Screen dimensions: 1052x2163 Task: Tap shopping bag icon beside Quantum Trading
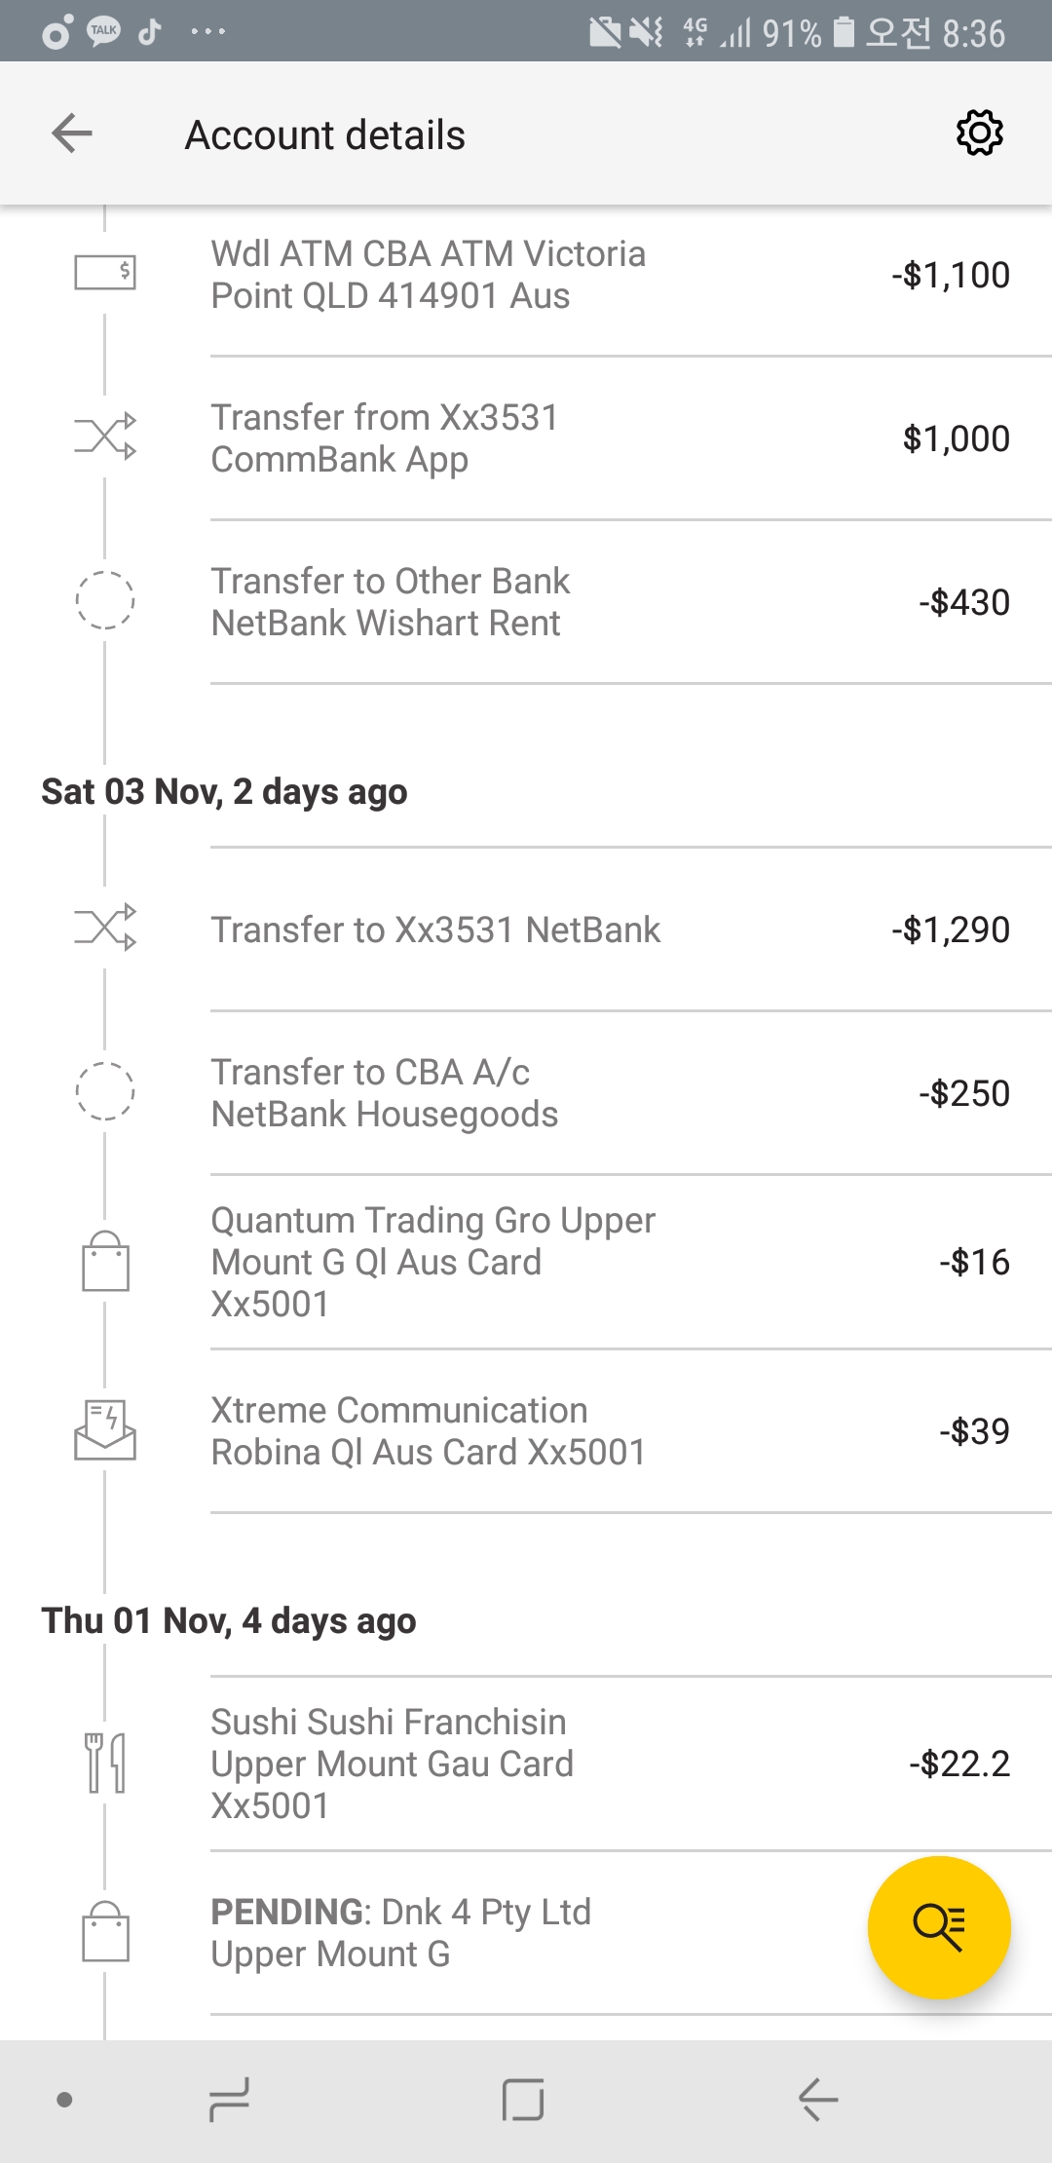pos(105,1262)
